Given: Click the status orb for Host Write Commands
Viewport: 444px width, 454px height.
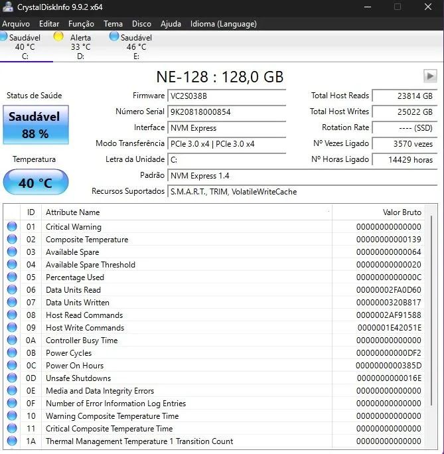Looking at the screenshot, I should pyautogui.click(x=12, y=327).
